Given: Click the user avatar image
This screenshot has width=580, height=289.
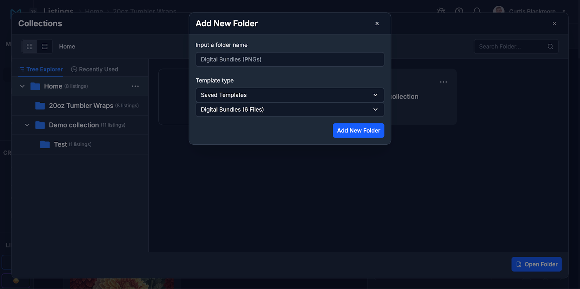Looking at the screenshot, I should (499, 10).
